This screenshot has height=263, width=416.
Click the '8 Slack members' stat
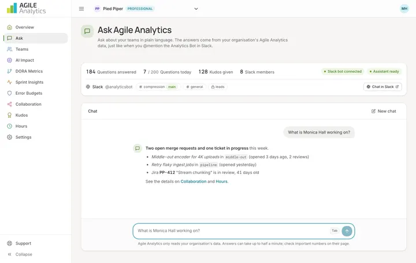[257, 72]
